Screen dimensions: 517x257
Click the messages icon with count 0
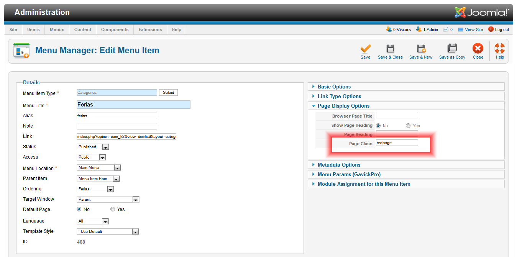(446, 29)
